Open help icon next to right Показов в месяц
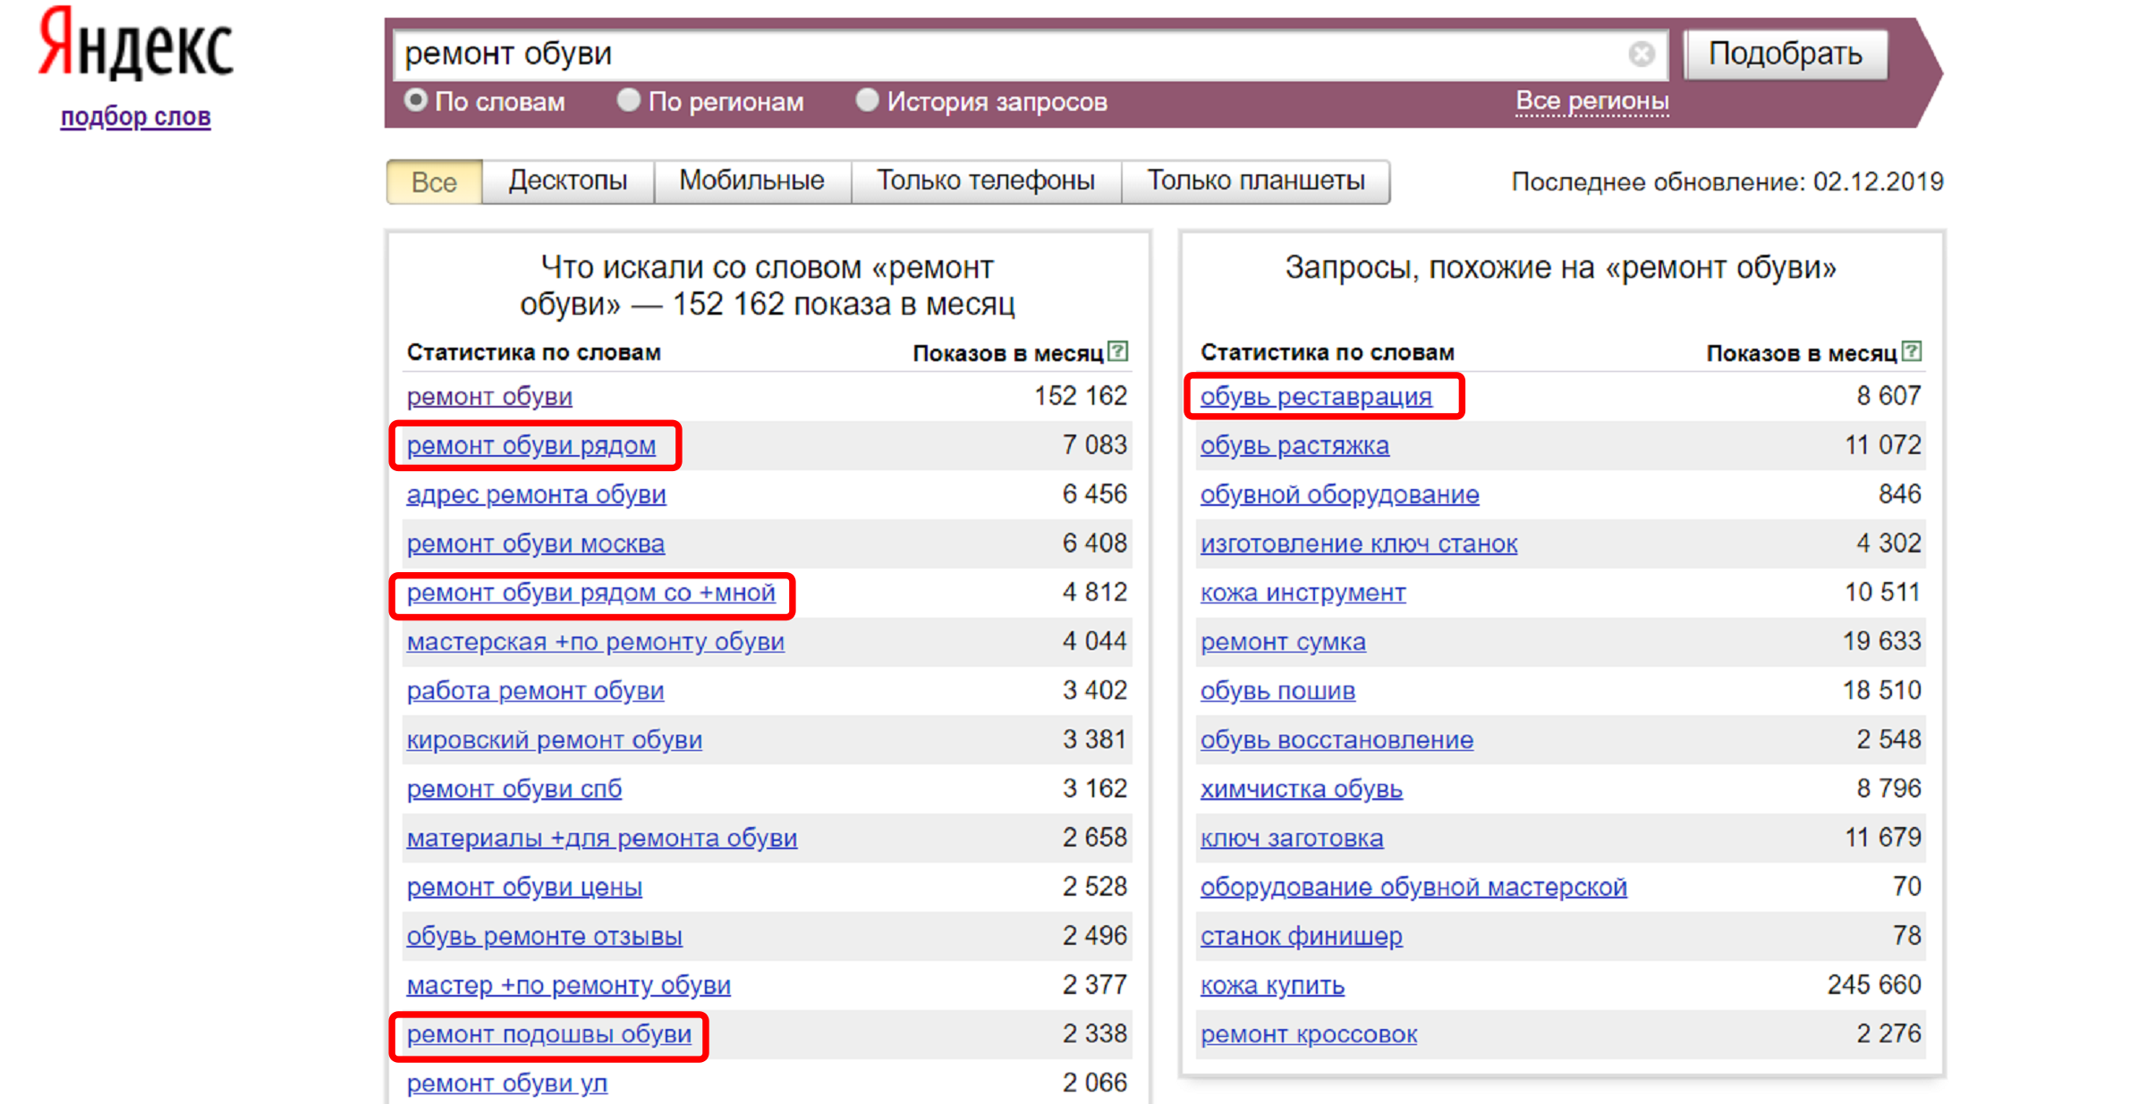 (x=1912, y=351)
